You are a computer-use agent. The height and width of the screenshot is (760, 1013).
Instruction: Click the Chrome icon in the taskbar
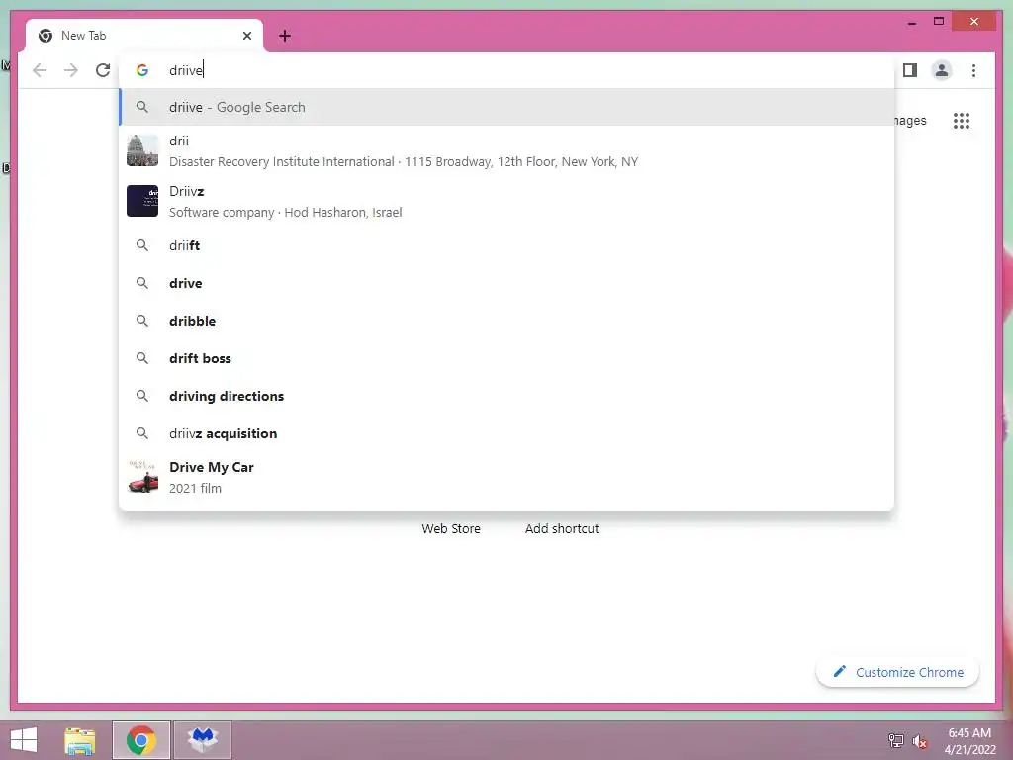(140, 740)
